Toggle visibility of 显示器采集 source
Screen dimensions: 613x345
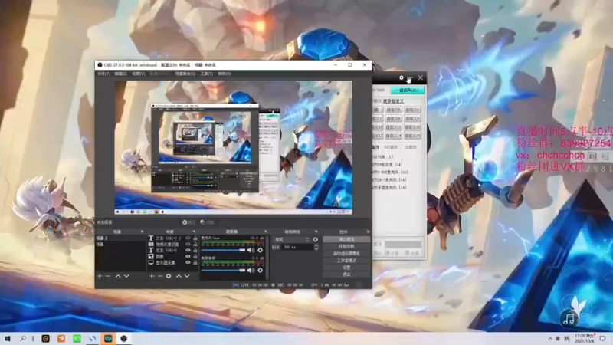point(188,262)
